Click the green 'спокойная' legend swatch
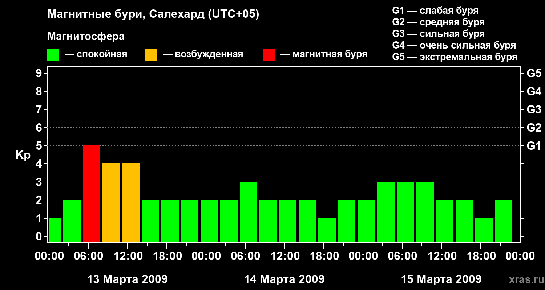545x290 pixels. [53, 55]
